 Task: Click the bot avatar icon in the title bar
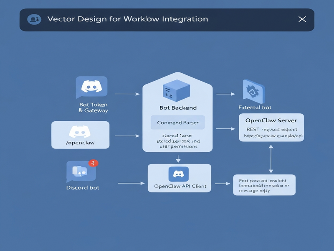(x=35, y=19)
